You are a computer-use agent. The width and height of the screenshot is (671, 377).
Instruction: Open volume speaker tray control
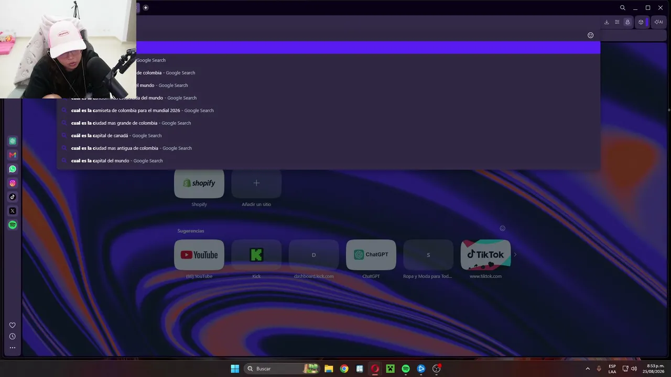[634, 369]
